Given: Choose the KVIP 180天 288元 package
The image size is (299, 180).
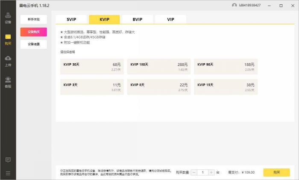Looking at the screenshot, I should (158, 67).
